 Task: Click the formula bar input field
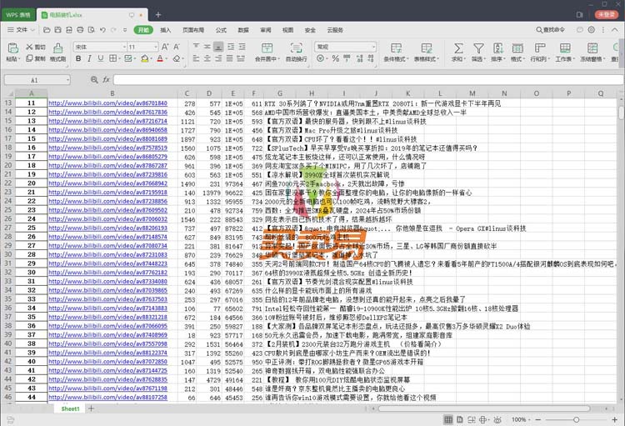pyautogui.click(x=367, y=80)
